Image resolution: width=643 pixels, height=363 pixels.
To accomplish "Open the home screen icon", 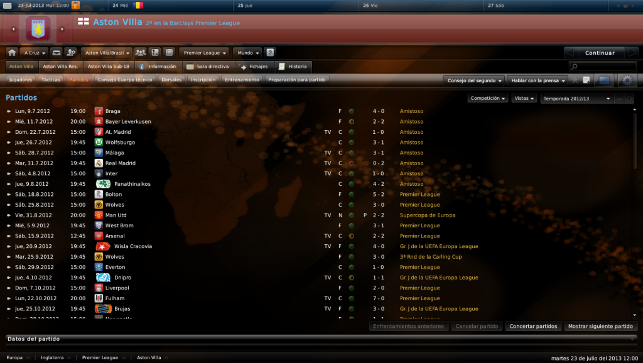I will (x=12, y=53).
